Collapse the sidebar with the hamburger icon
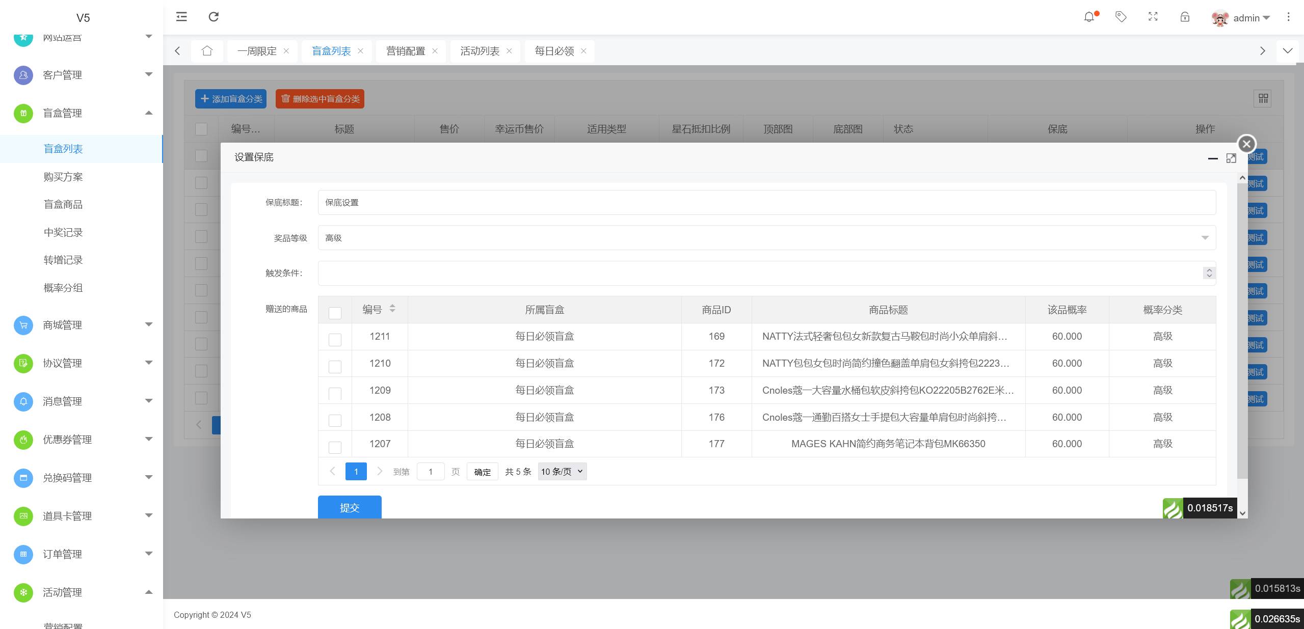The height and width of the screenshot is (629, 1304). click(x=181, y=17)
